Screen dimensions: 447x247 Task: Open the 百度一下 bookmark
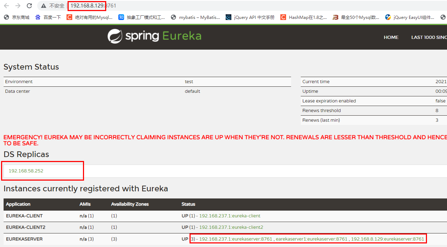pyautogui.click(x=48, y=17)
